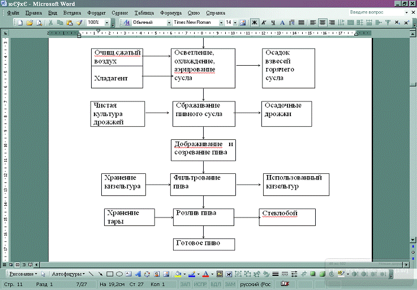The height and width of the screenshot is (290, 417).
Task: Select the Rectangle drawing tool
Action: click(110, 274)
